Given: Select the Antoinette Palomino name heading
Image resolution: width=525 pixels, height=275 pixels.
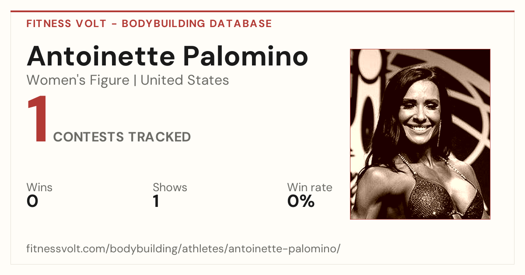Looking at the screenshot, I should [168, 56].
